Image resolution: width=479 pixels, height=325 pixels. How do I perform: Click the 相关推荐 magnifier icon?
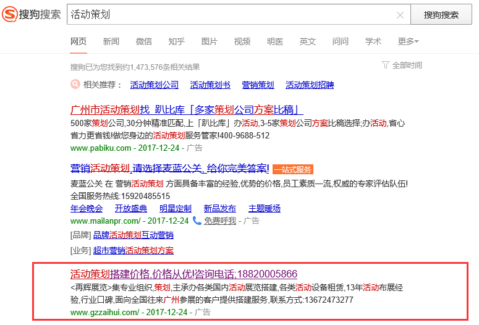pyautogui.click(x=75, y=85)
